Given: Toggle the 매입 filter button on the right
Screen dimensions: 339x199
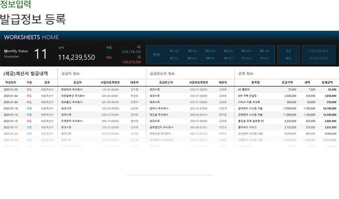Looking at the screenshot, I should click(288, 58).
